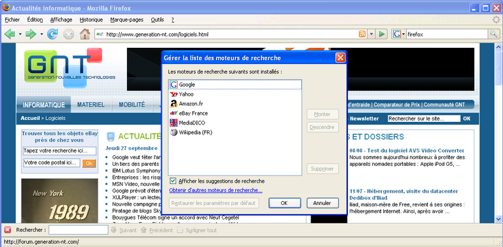
Task: Click the Monter button
Action: (323, 115)
